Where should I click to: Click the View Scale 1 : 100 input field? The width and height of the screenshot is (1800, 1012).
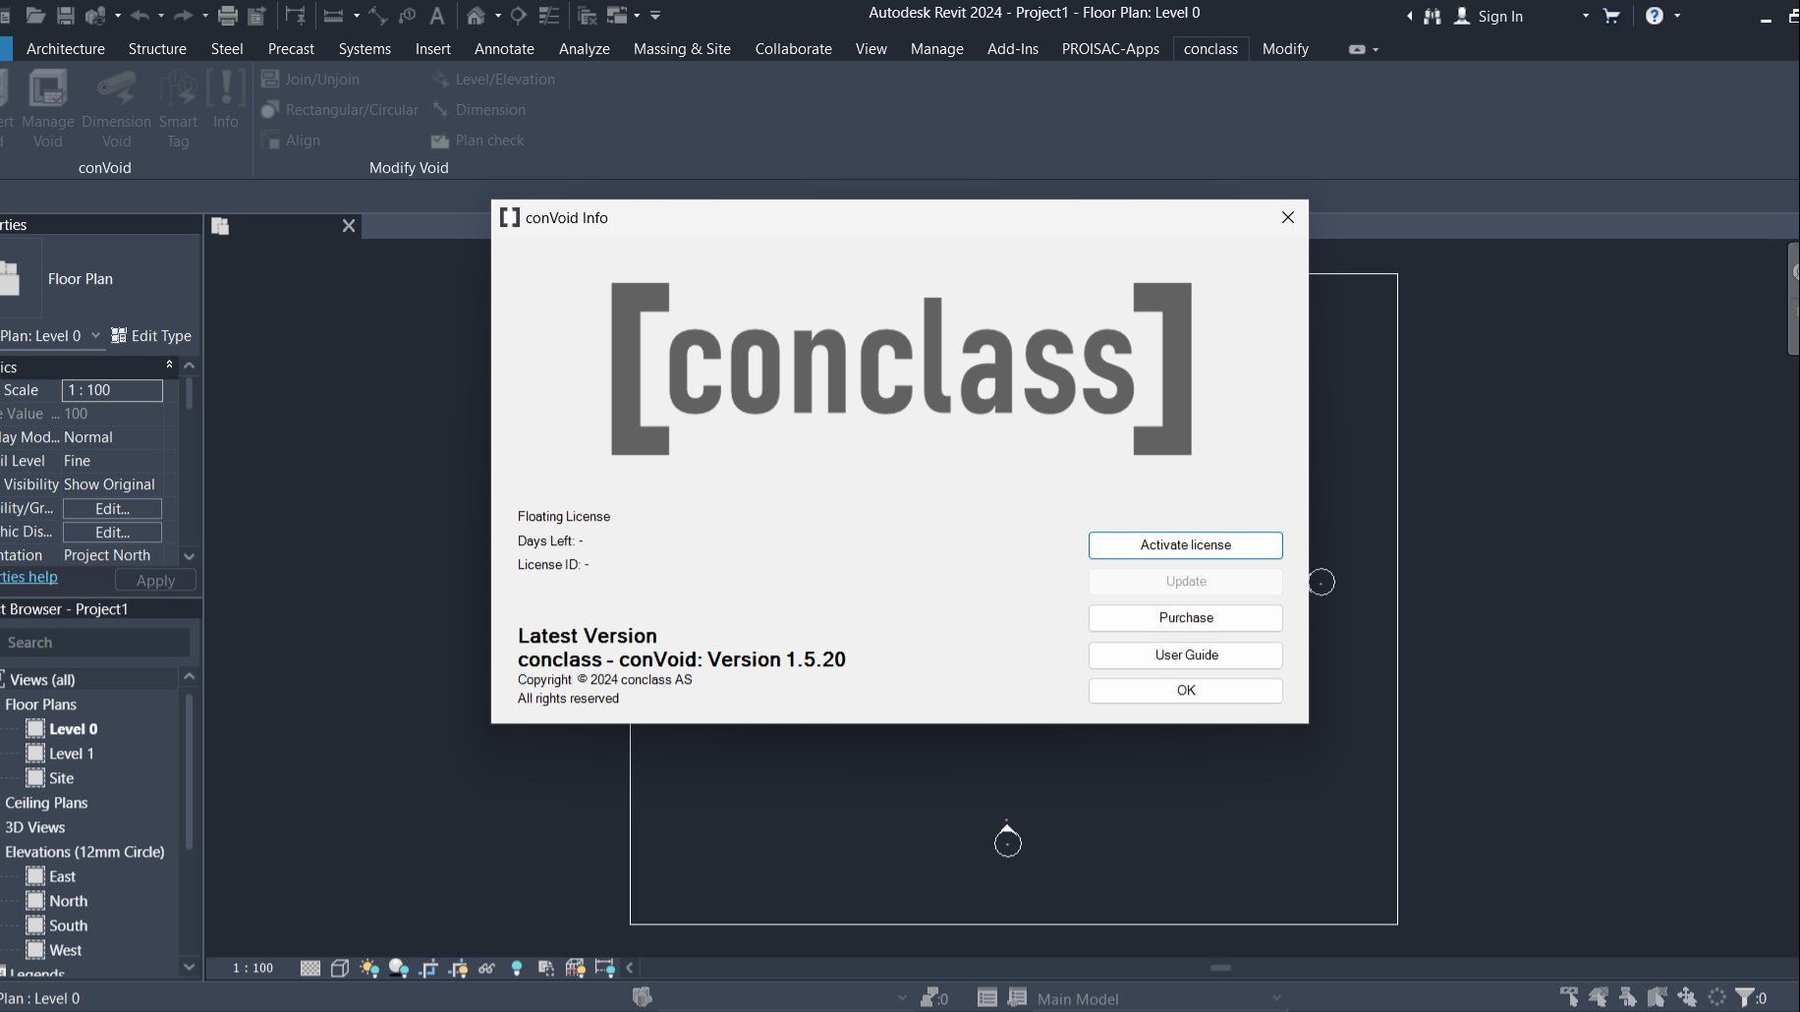click(112, 390)
